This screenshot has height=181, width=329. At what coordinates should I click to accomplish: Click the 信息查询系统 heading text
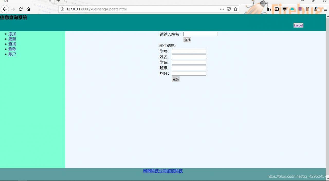[14, 18]
